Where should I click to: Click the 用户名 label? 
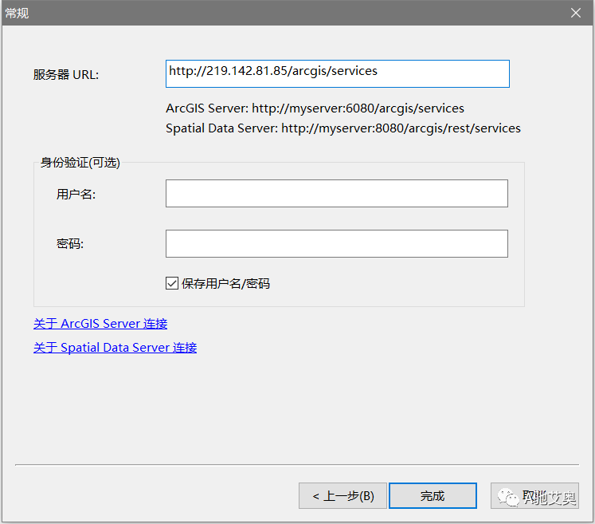point(76,194)
